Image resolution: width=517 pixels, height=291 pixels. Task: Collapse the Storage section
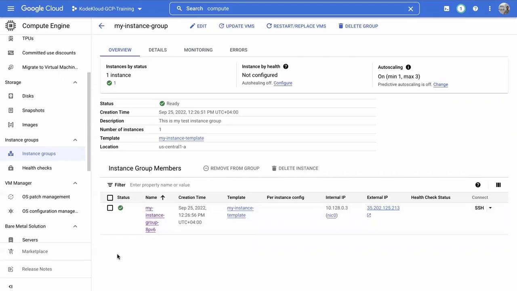click(x=75, y=82)
